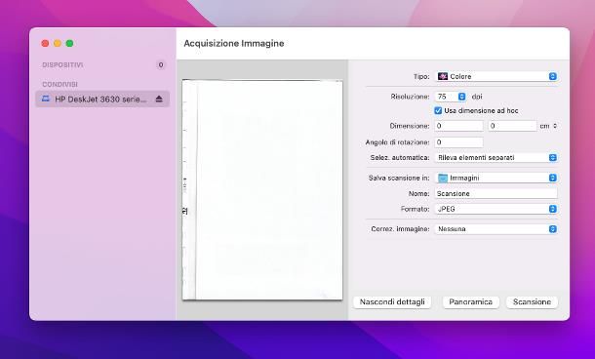The image size is (595, 359).
Task: Open Selez. automatica dropdown
Action: point(496,157)
